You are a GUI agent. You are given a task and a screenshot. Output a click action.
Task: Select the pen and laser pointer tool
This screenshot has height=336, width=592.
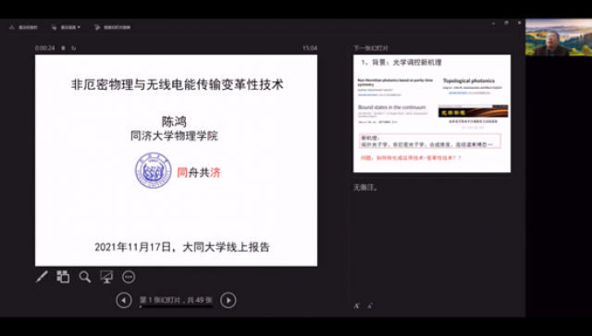(x=42, y=277)
